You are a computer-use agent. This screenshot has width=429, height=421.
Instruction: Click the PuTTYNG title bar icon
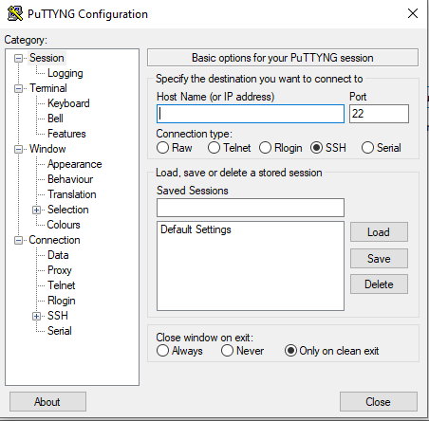click(15, 13)
